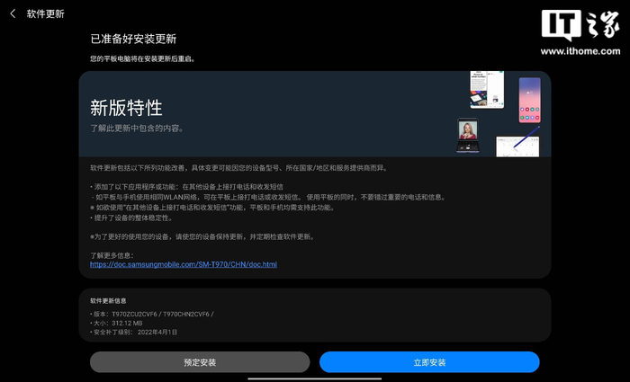Tap the bottom navigation gesture bar
The width and height of the screenshot is (630, 382).
pos(315,378)
